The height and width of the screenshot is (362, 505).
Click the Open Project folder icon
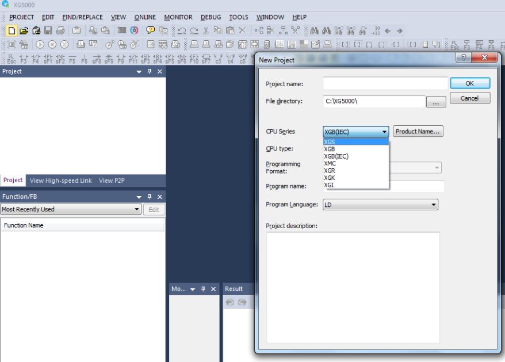pos(24,31)
